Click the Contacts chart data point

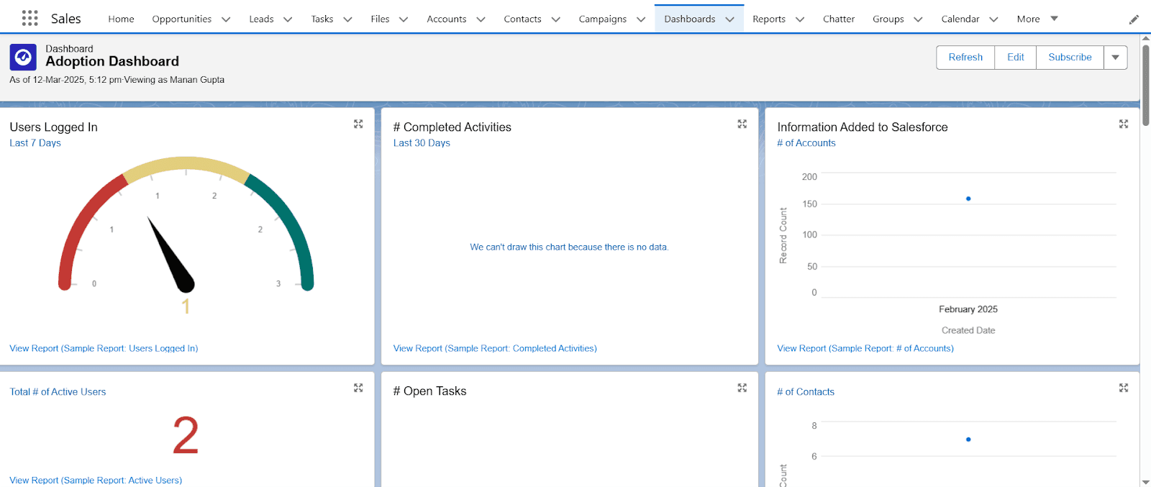pyautogui.click(x=968, y=440)
